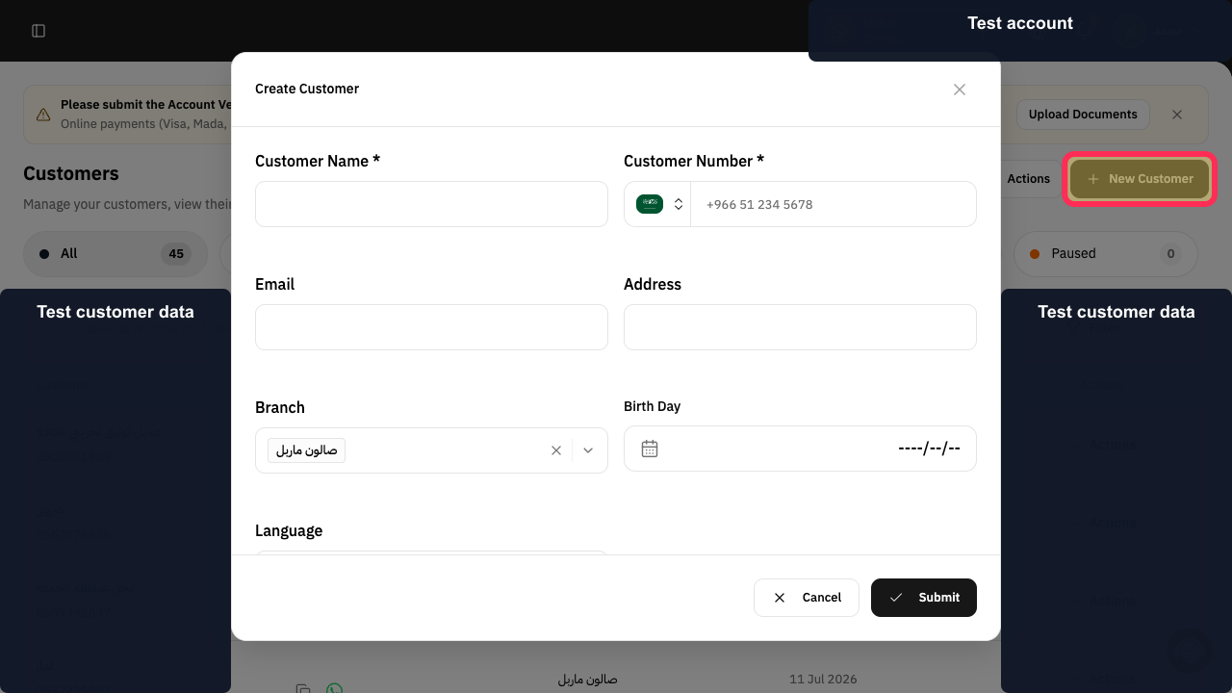The height and width of the screenshot is (693, 1232).
Task: Click the Email input field
Action: coord(431,327)
